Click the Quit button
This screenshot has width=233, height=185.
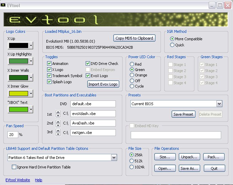pos(214,168)
